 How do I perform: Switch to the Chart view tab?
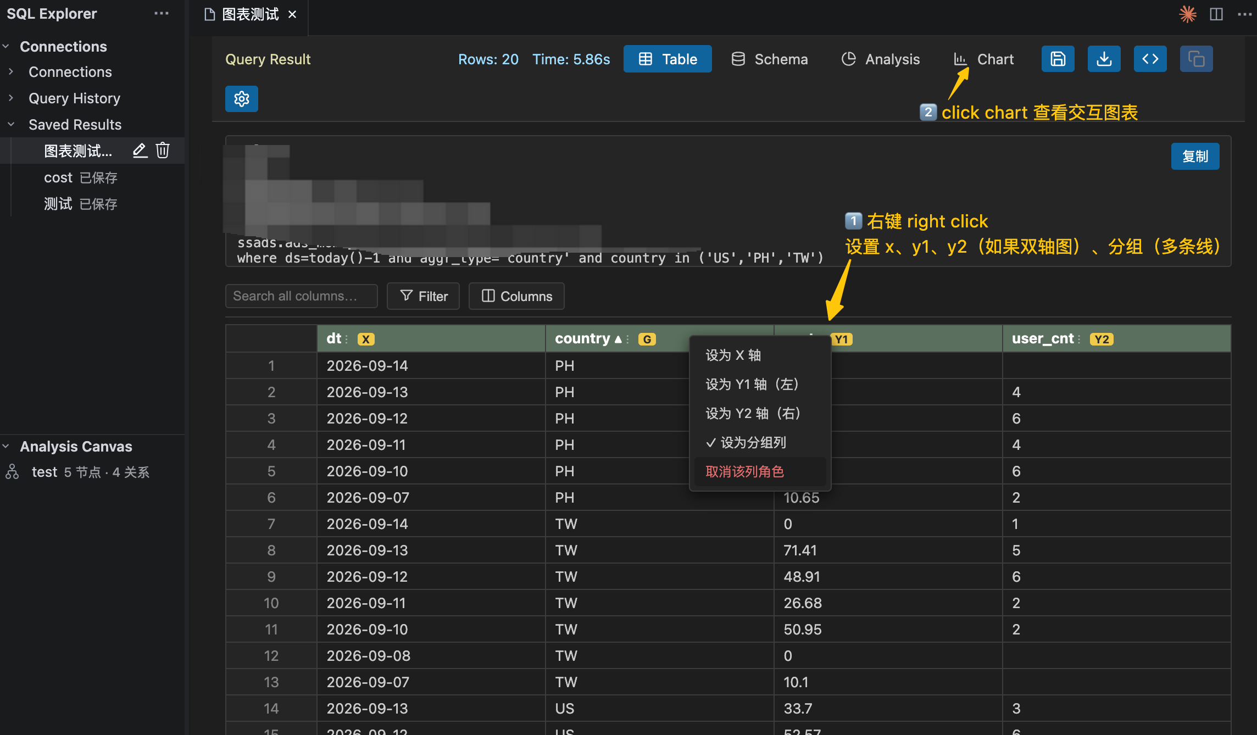(983, 59)
